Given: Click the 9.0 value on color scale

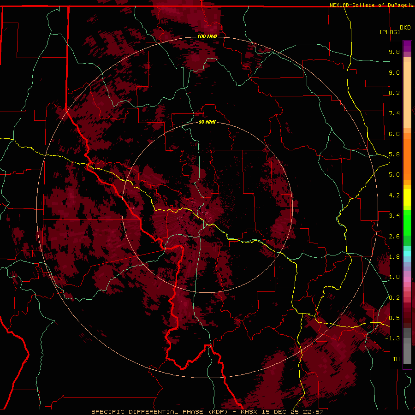Looking at the screenshot, I should (x=394, y=72).
